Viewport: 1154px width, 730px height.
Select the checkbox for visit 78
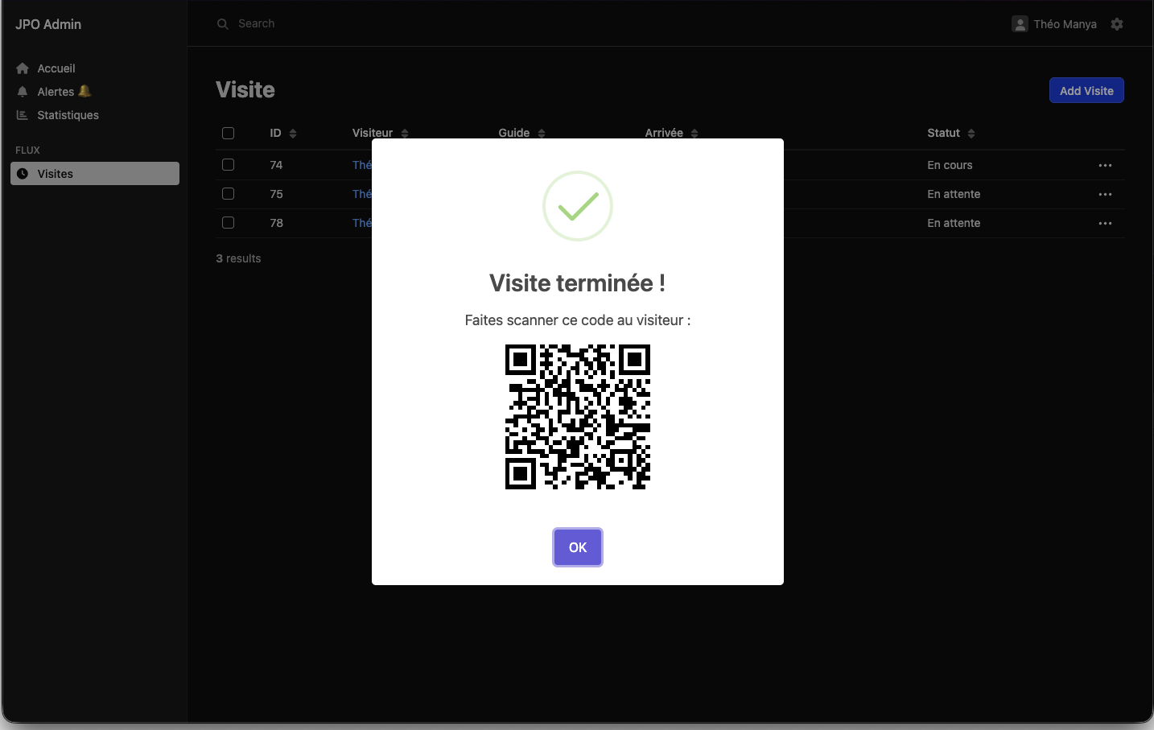pos(229,223)
